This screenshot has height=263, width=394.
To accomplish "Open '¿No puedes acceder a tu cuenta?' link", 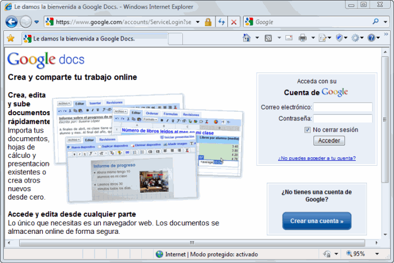I will tap(316, 158).
